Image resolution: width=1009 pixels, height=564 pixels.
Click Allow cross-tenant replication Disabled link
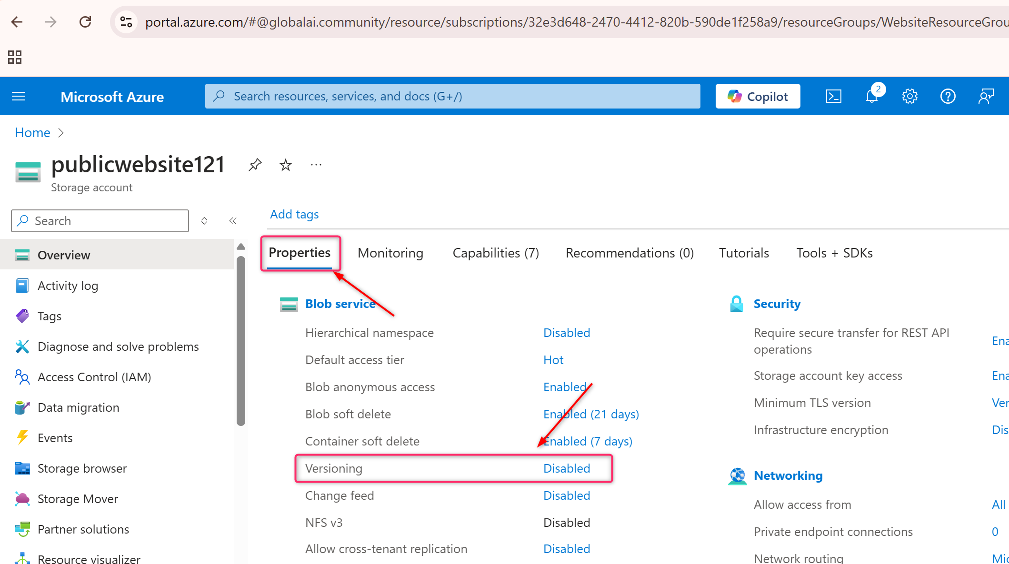point(567,549)
